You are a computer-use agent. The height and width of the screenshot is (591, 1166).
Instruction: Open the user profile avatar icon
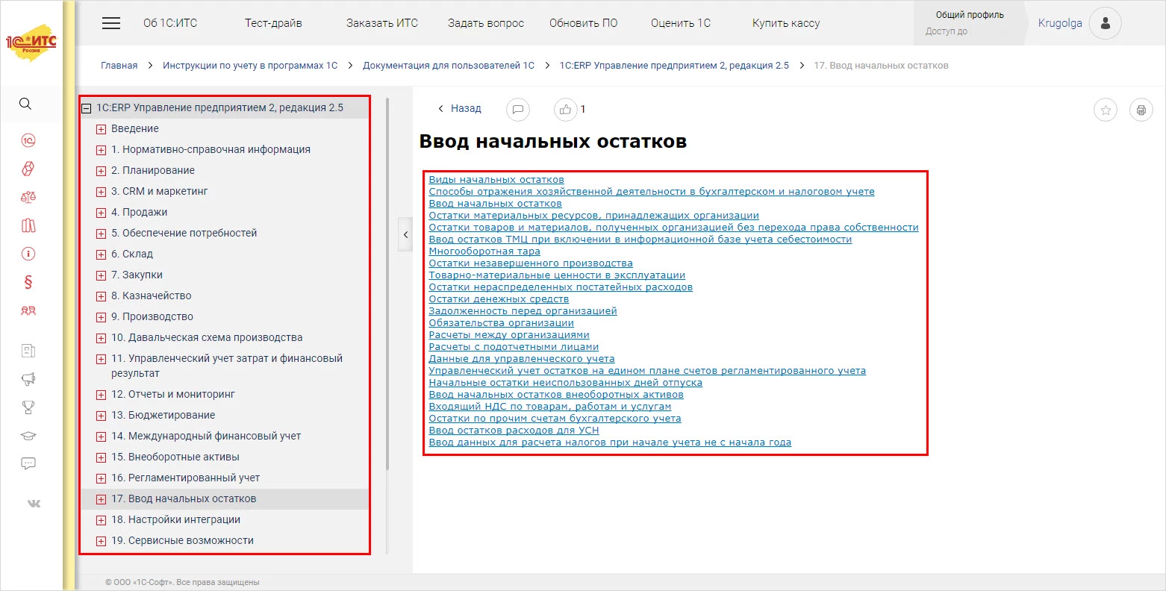click(1106, 23)
